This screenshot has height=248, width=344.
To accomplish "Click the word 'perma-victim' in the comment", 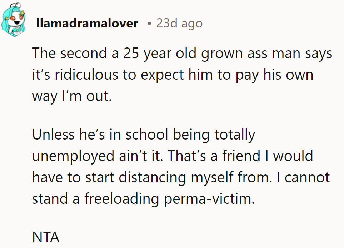I will point(209,199).
